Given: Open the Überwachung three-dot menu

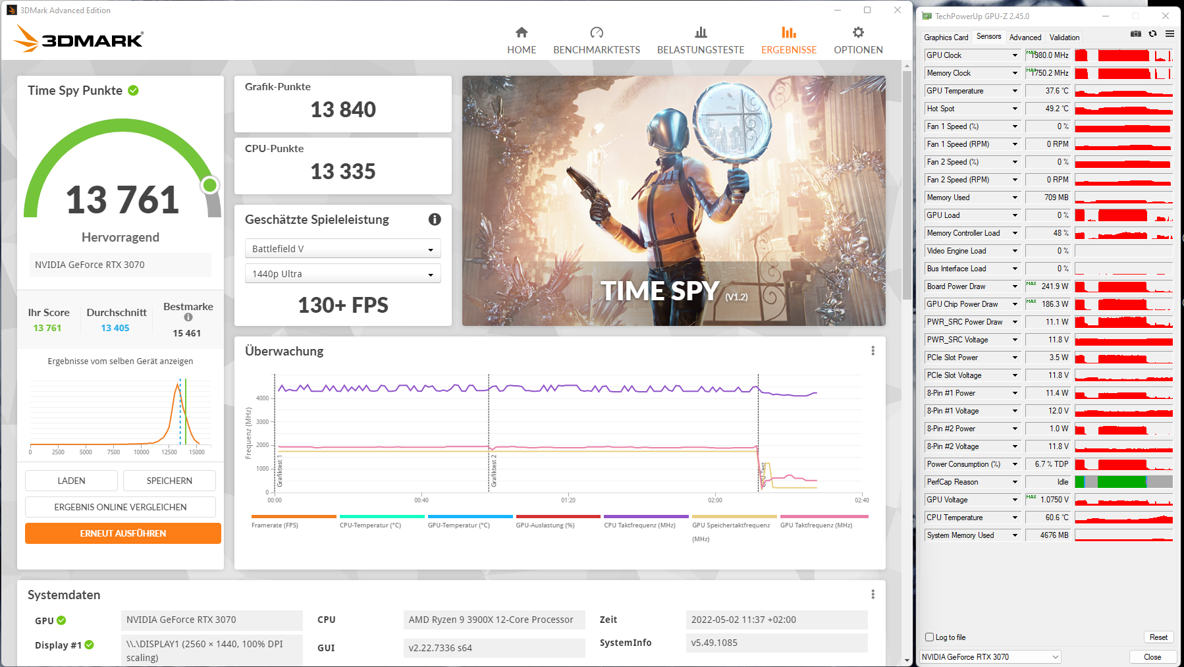Looking at the screenshot, I should (x=873, y=351).
